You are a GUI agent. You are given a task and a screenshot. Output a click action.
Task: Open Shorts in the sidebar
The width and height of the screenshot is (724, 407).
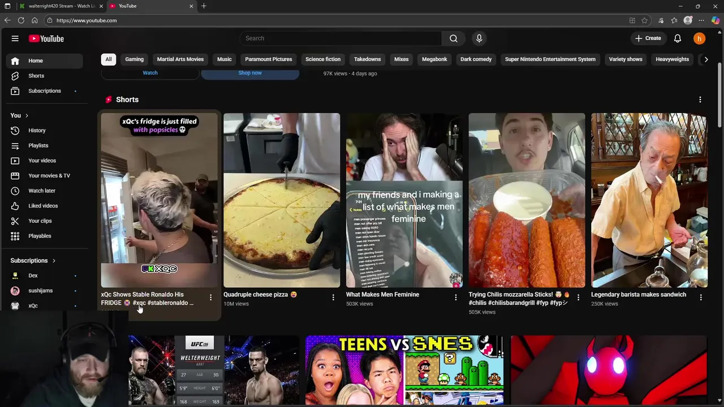pyautogui.click(x=44, y=76)
